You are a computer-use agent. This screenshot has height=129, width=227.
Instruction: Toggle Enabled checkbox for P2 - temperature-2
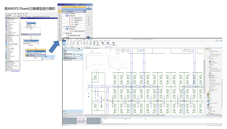click(89, 20)
